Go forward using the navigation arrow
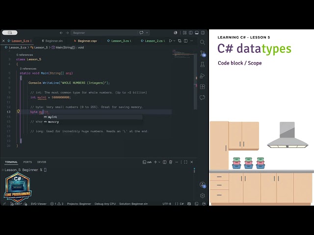Image resolution: width=314 pixels, height=235 pixels. coord(67,33)
